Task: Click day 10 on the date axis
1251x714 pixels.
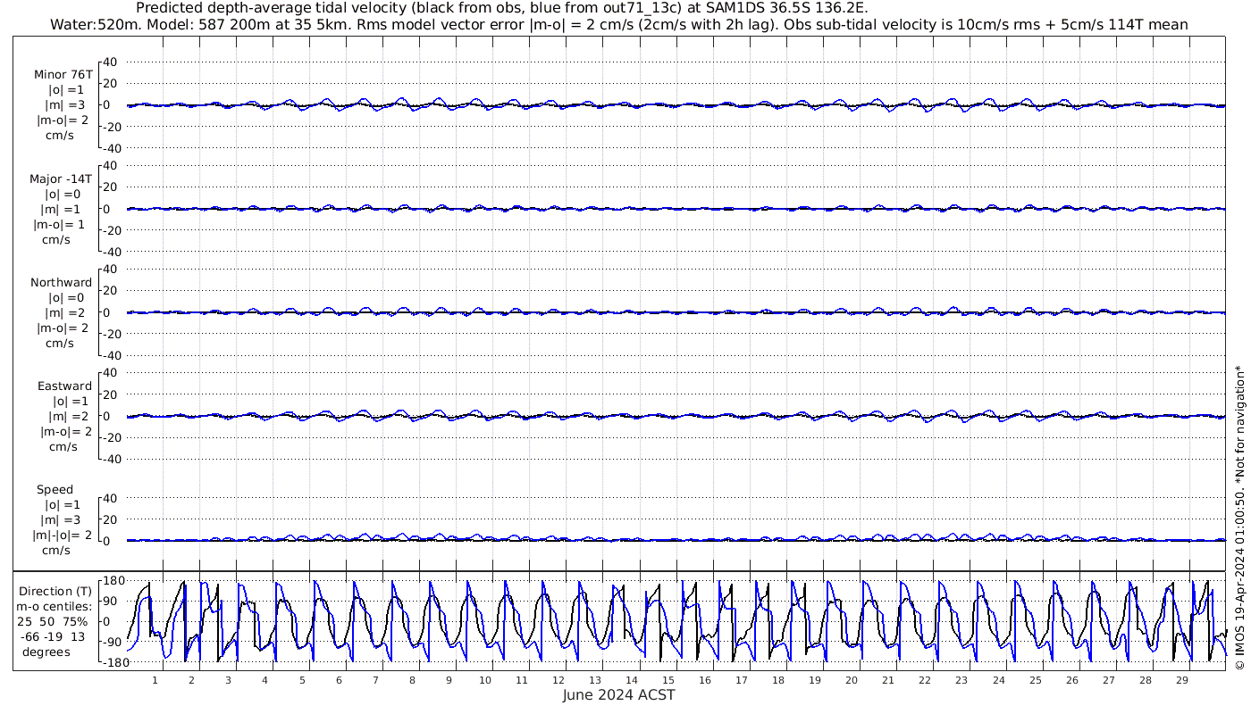Action: coord(485,680)
